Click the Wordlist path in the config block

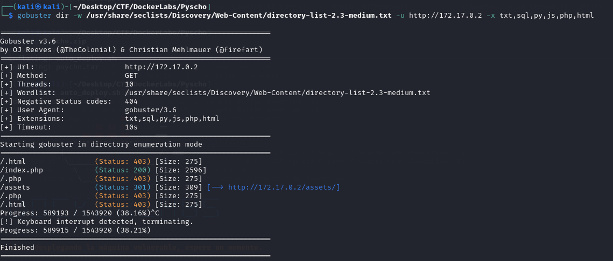(x=277, y=93)
